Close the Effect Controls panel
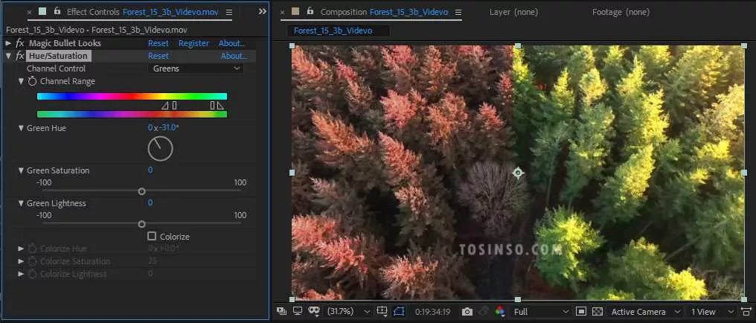 click(x=30, y=12)
